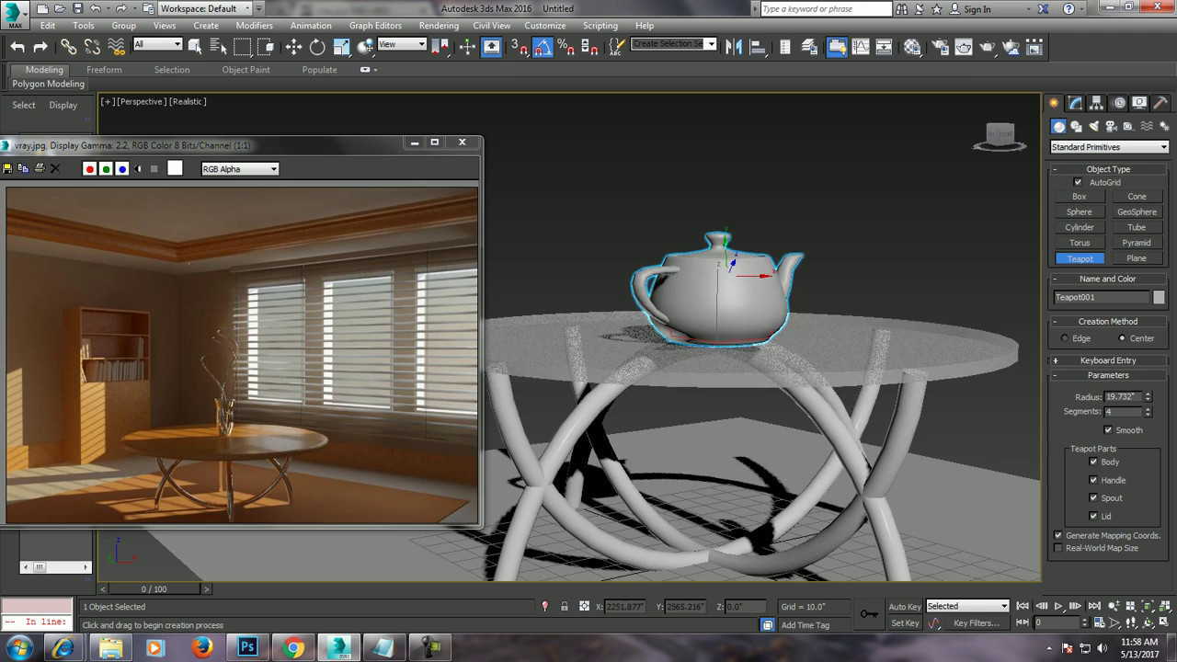Image resolution: width=1177 pixels, height=662 pixels.
Task: Uncheck the Handle teapot part
Action: click(x=1093, y=480)
